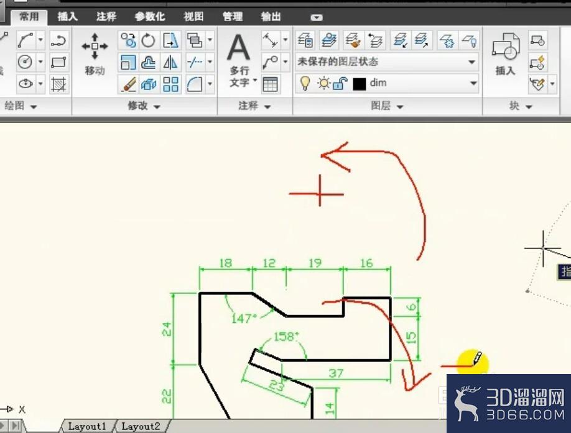Screen dimensions: 571x433
Task: Toggle the layer freeze sun icon
Action: point(323,83)
